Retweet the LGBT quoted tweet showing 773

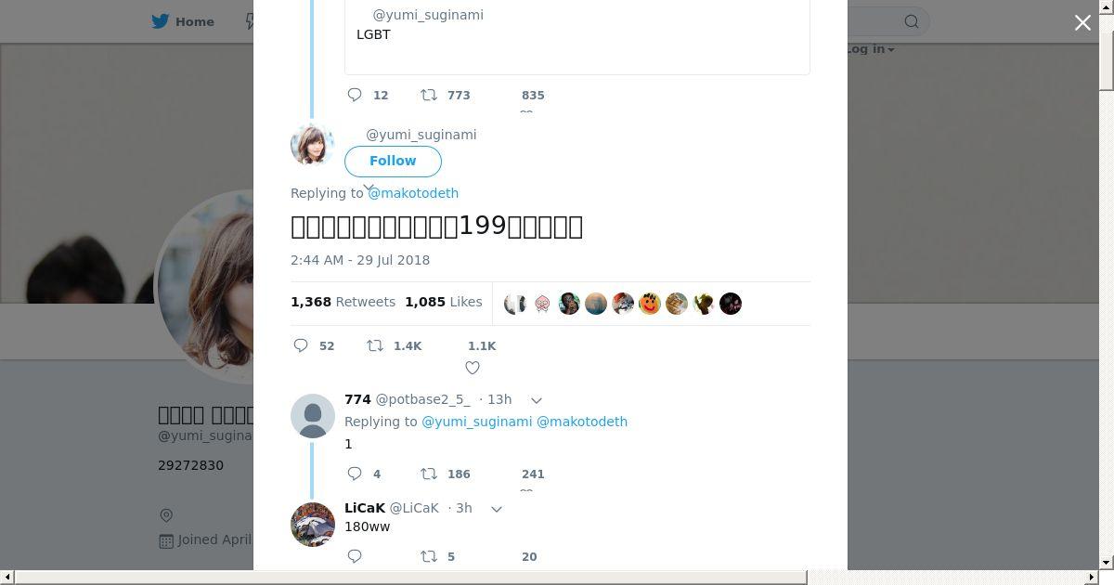pos(429,95)
